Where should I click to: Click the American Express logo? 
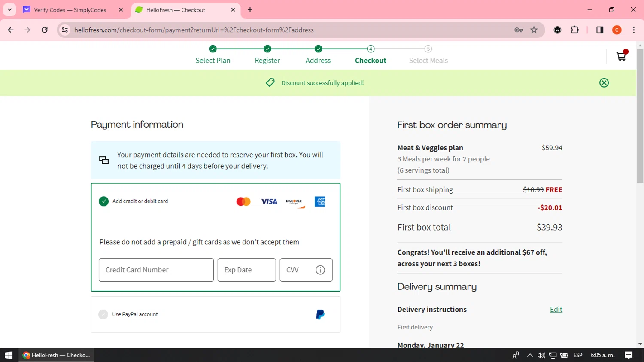coord(320,201)
